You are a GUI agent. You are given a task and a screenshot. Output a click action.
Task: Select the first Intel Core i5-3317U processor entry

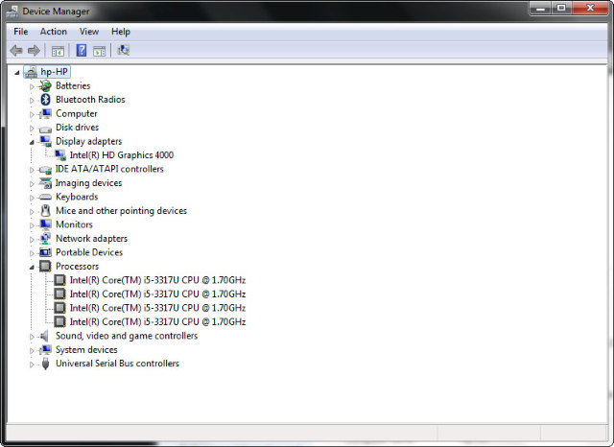tap(157, 281)
